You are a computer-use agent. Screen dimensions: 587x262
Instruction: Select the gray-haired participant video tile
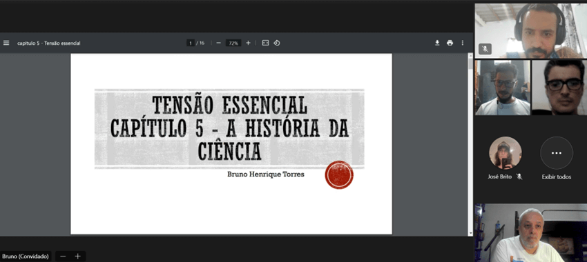[x=531, y=233]
